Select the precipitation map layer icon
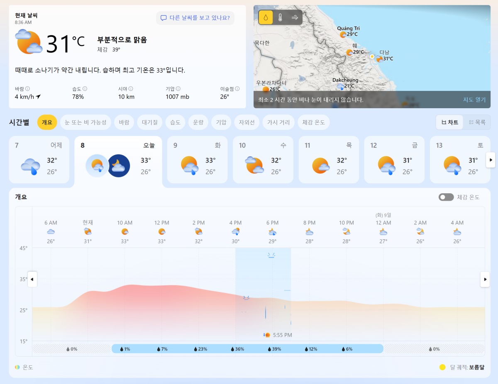Screen dimensions: 498x384 [x=266, y=17]
